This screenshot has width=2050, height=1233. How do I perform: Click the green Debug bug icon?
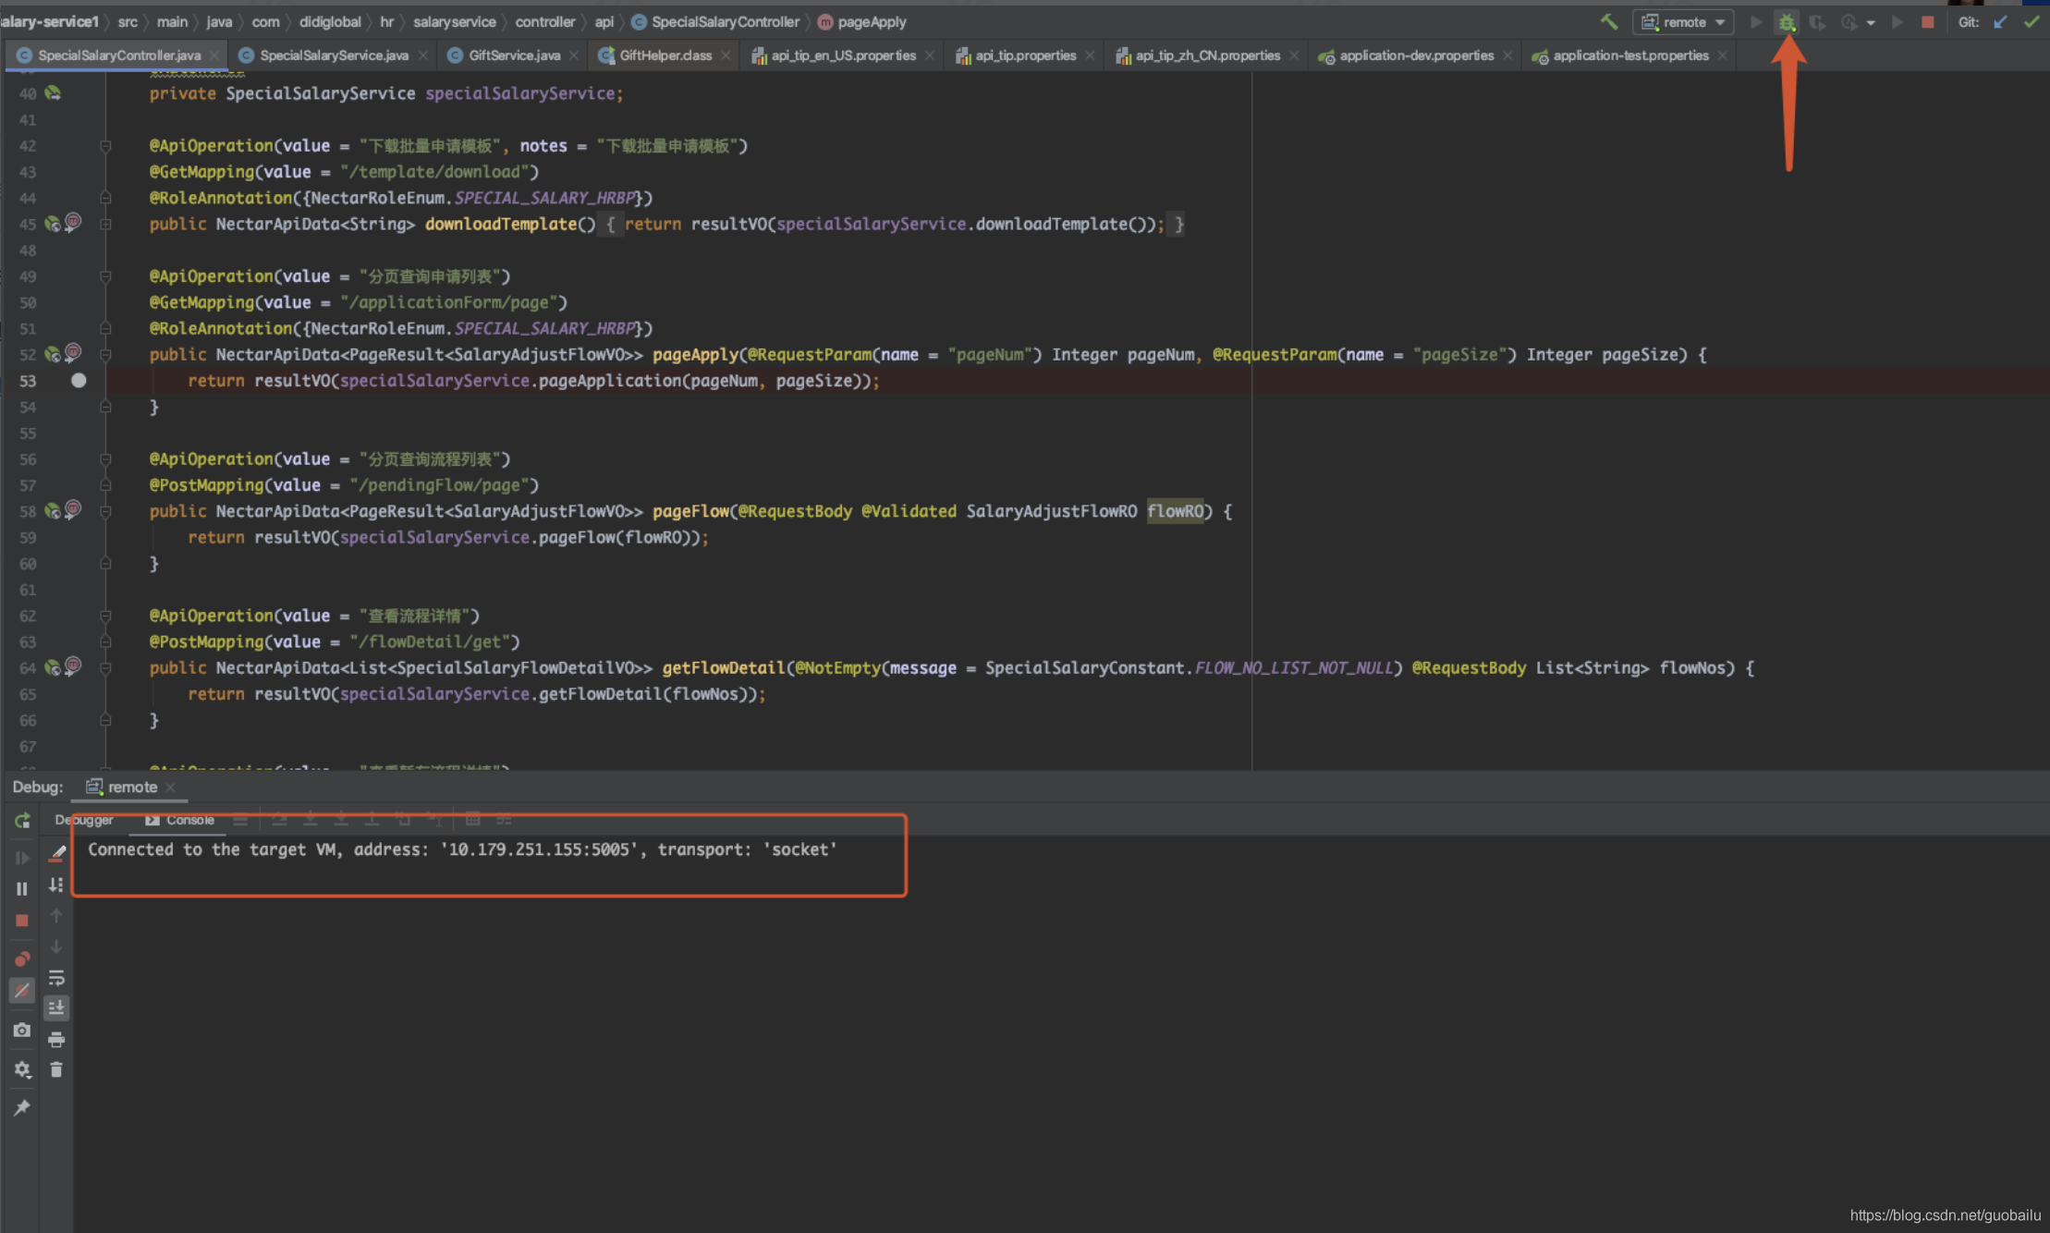1786,22
